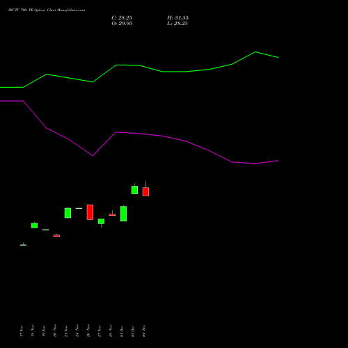The image size is (348, 348).
Task: Click the open price value O: 29.95
Action: click(122, 24)
